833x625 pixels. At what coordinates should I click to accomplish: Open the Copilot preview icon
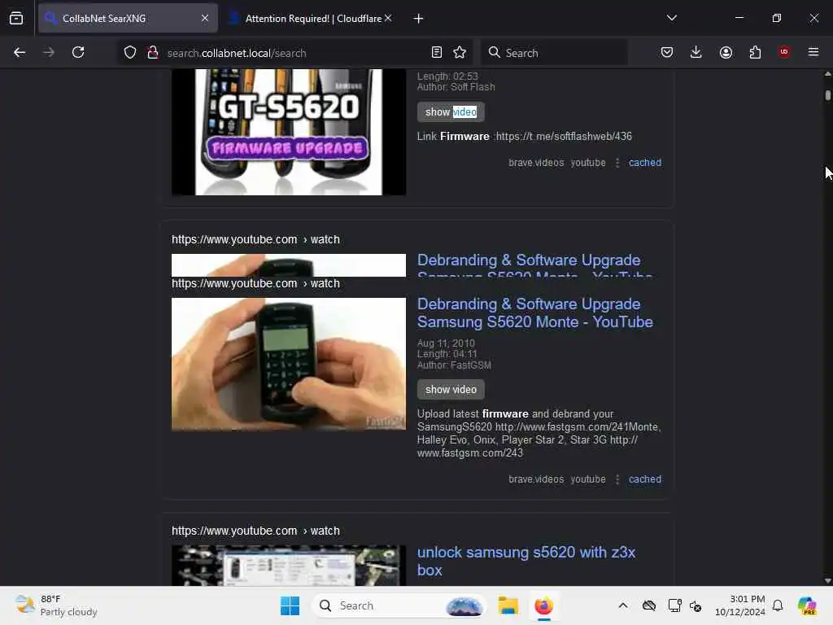point(806,605)
